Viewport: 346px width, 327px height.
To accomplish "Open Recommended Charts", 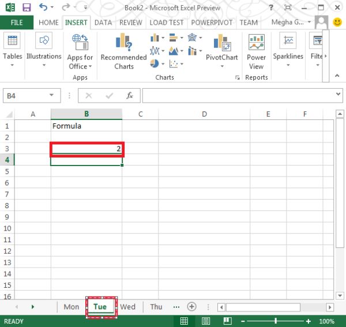I will pyautogui.click(x=124, y=51).
